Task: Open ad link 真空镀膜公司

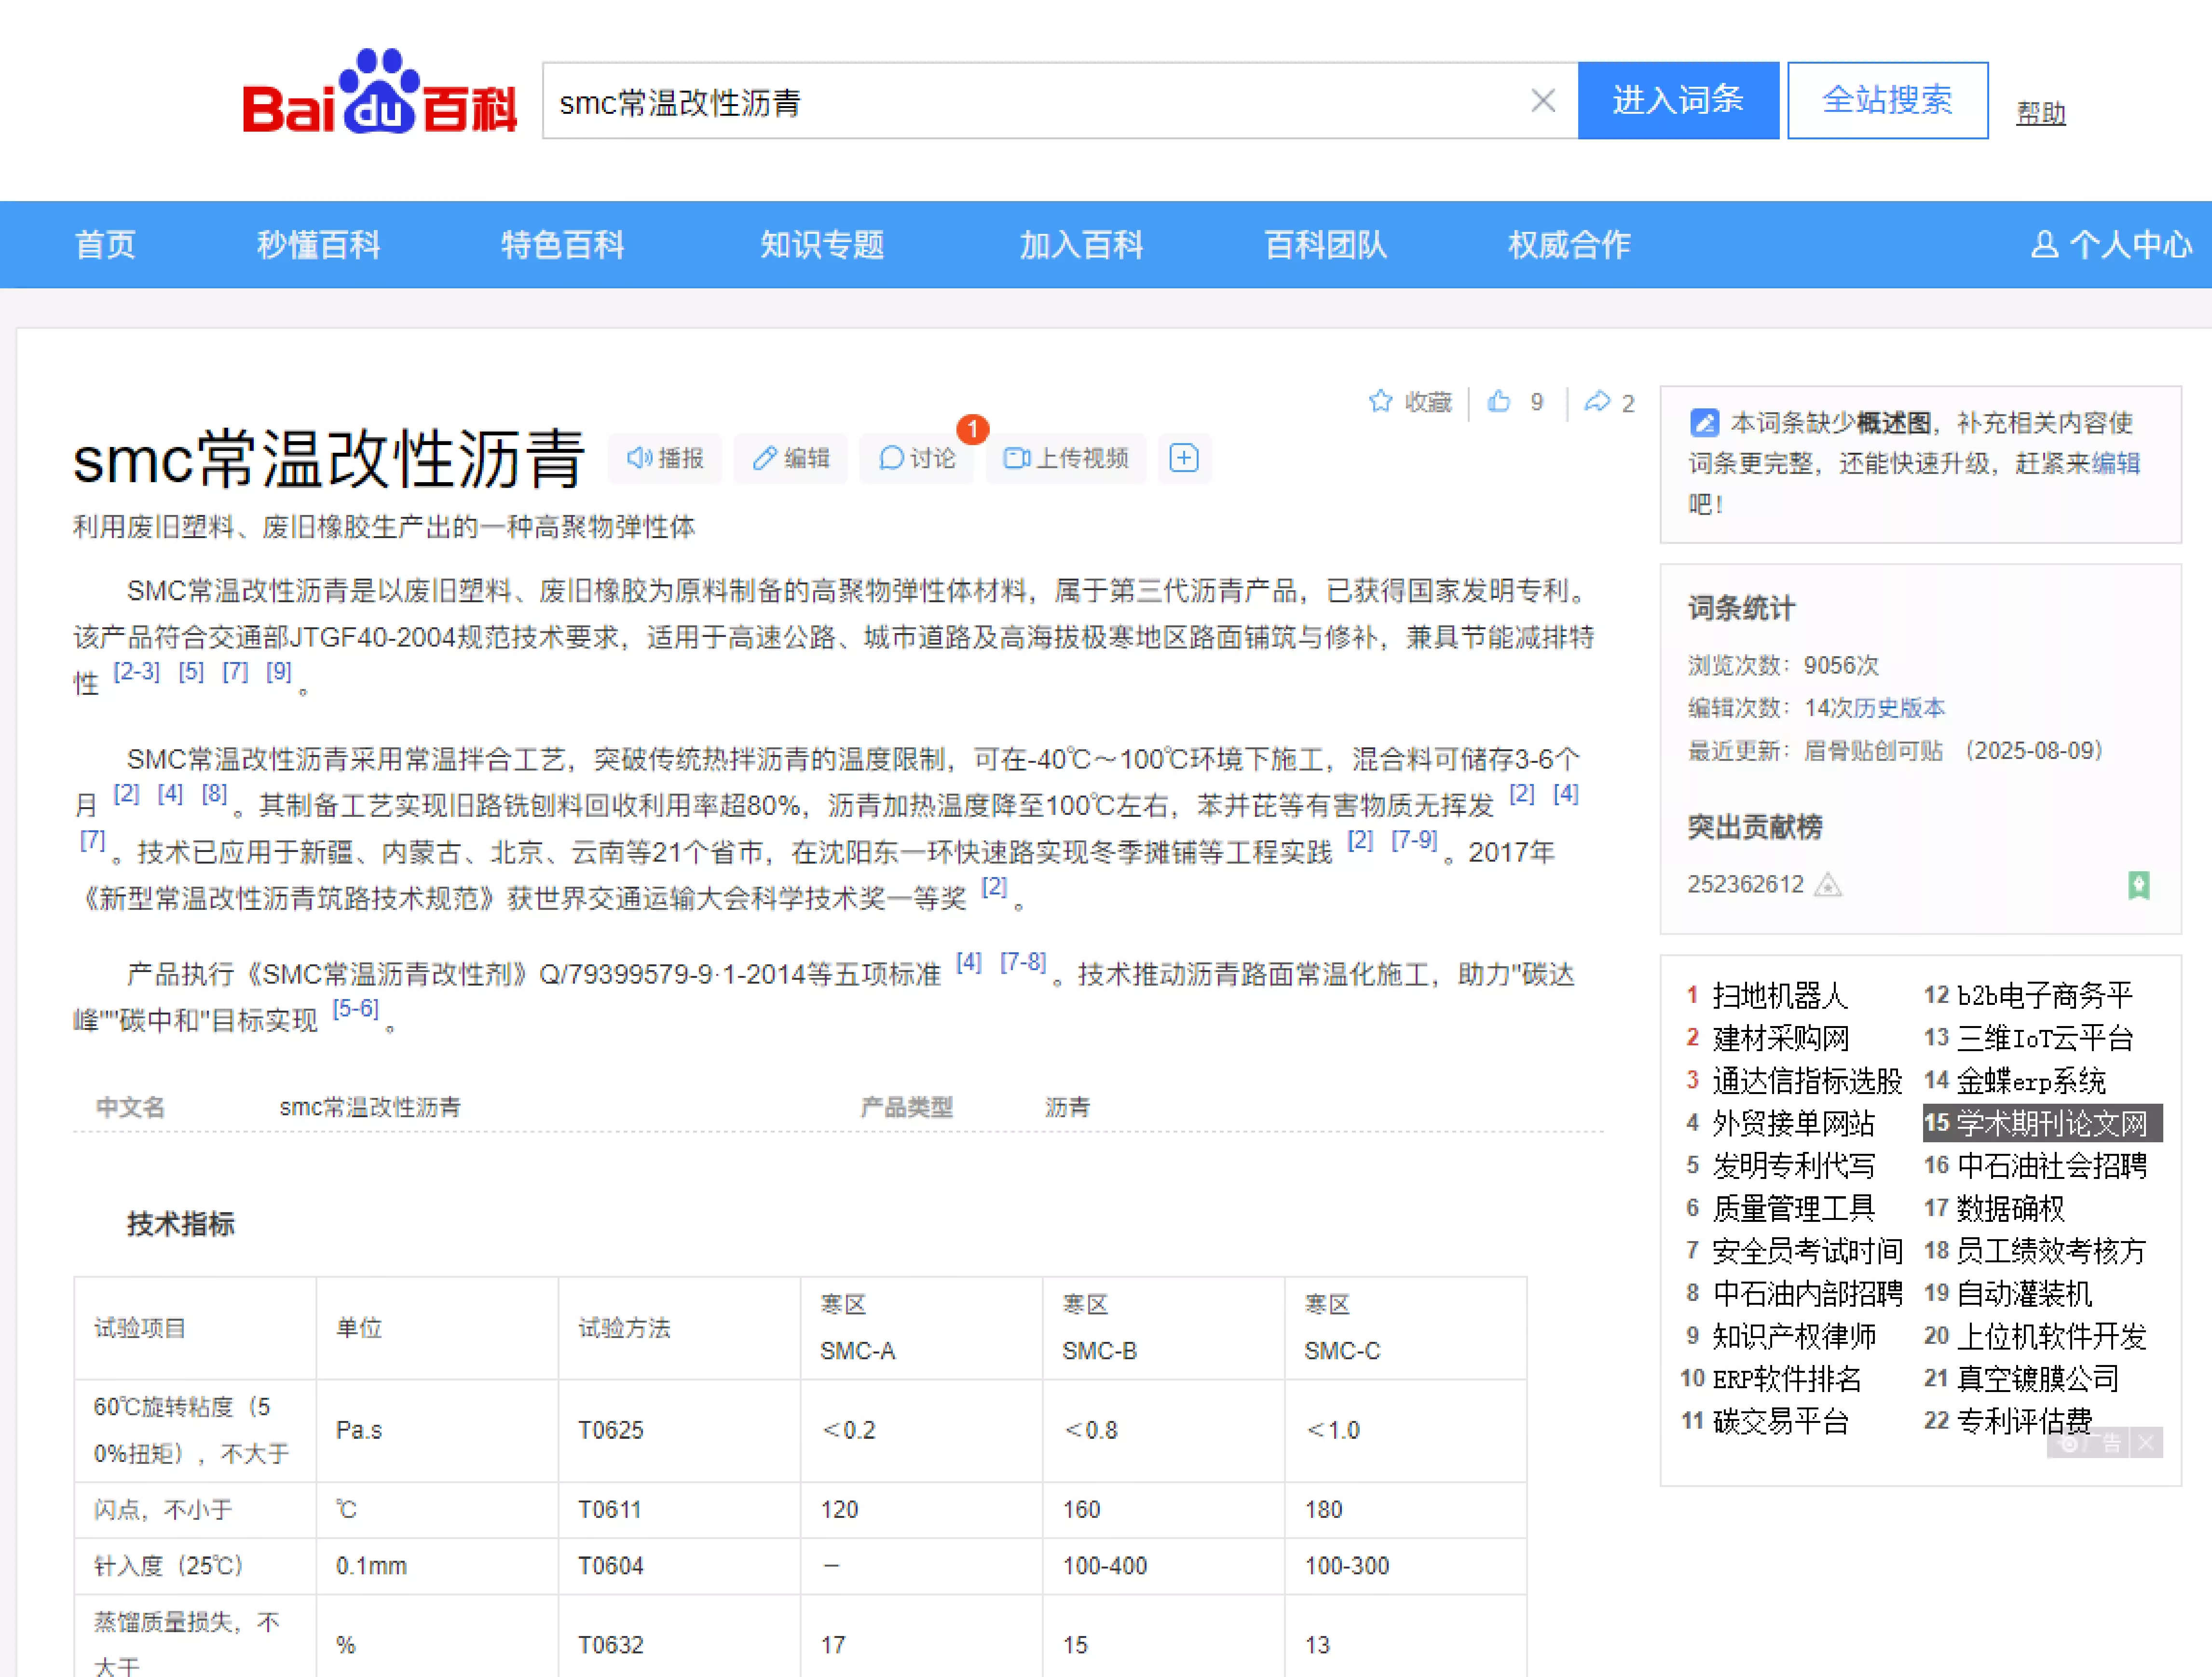Action: coord(2038,1379)
